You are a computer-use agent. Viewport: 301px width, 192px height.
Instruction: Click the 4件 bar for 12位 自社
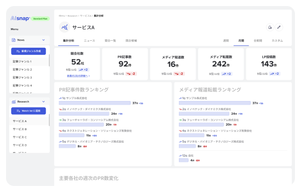click(183, 160)
